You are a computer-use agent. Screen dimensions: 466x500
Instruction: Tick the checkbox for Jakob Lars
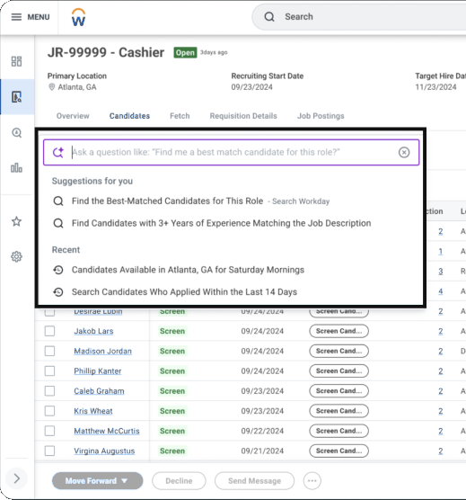pyautogui.click(x=49, y=331)
